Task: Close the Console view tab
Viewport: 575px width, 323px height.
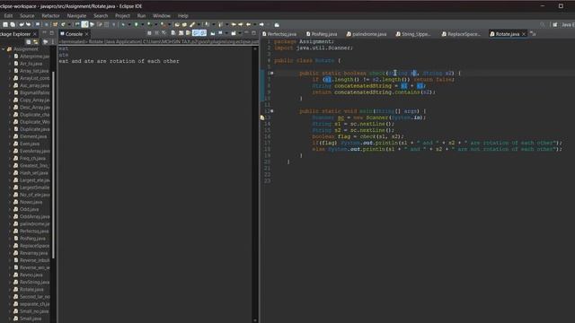Action: (87, 34)
